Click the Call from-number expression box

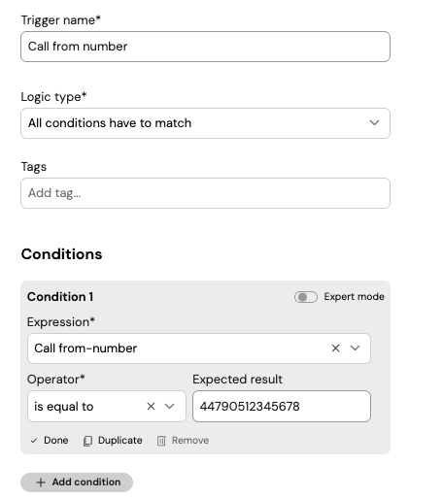199,349
